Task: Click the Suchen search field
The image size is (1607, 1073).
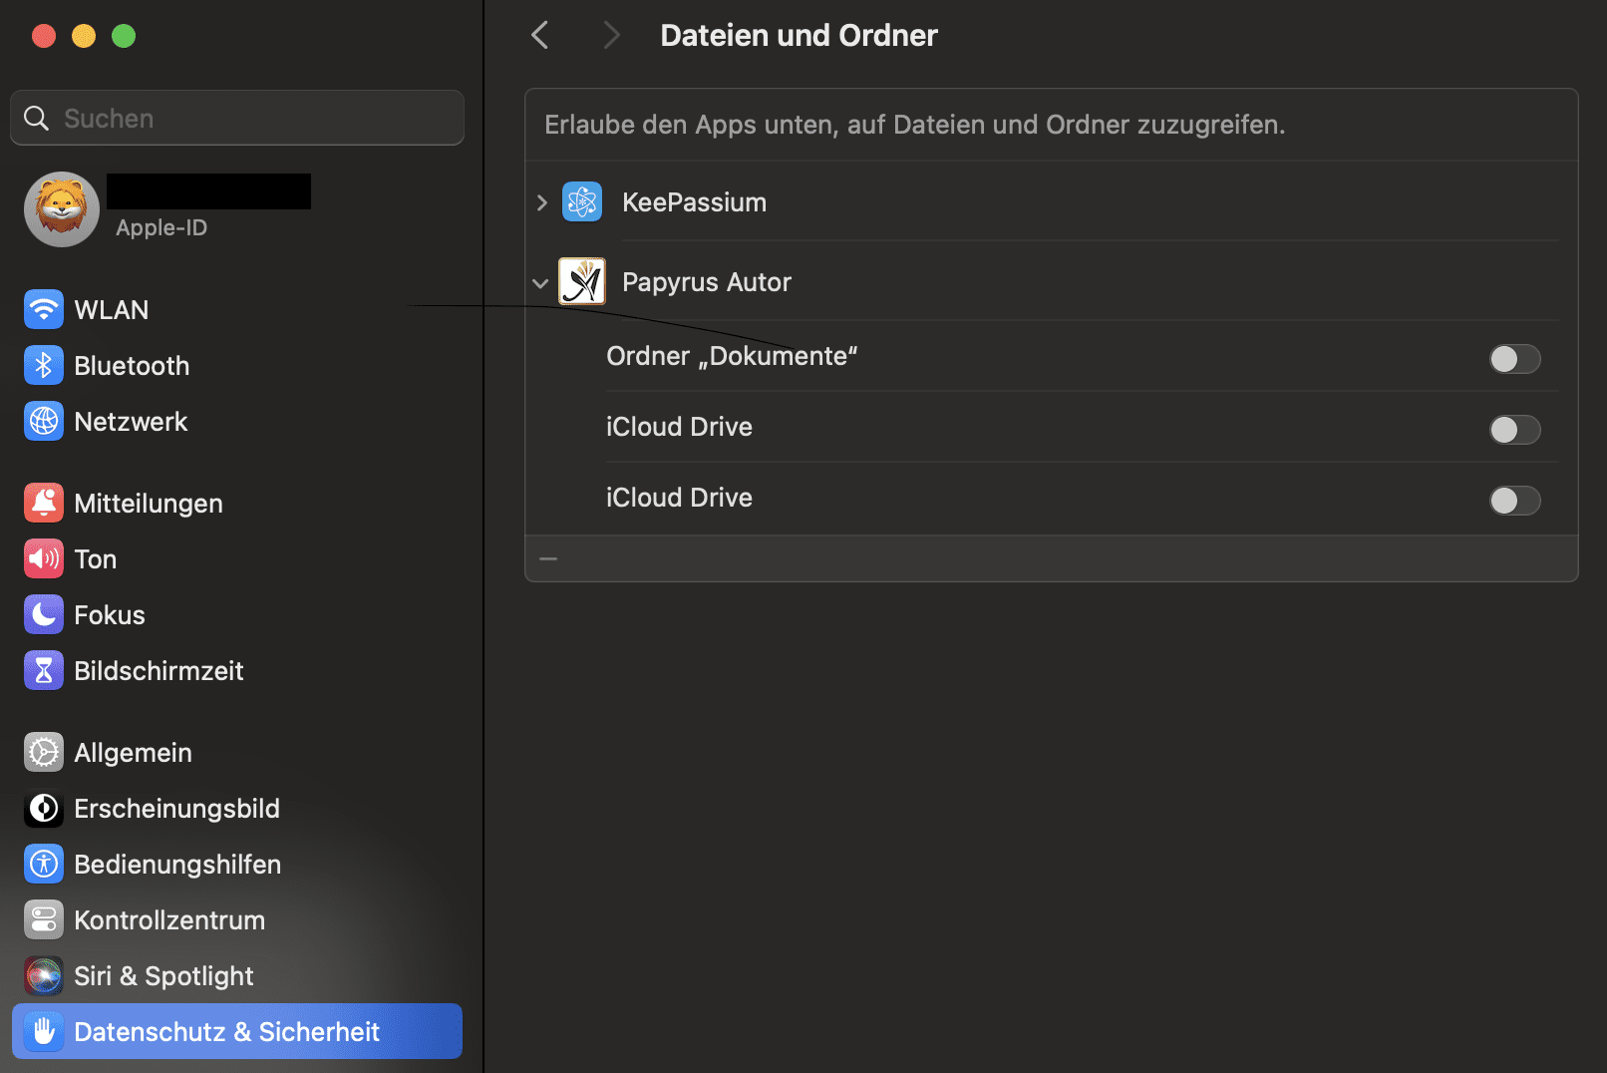Action: coord(249,119)
